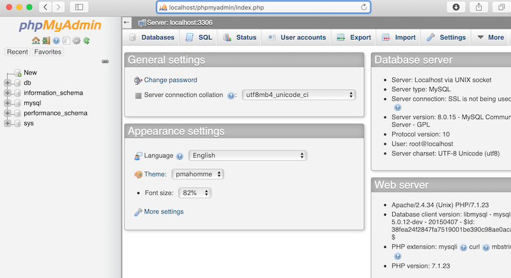Expand the information_schema tree node

(x=8, y=93)
